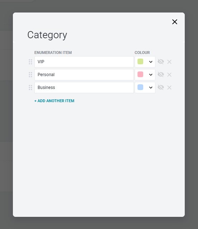Grab the drag handle beside VIP
This screenshot has height=229, width=198.
coord(30,62)
